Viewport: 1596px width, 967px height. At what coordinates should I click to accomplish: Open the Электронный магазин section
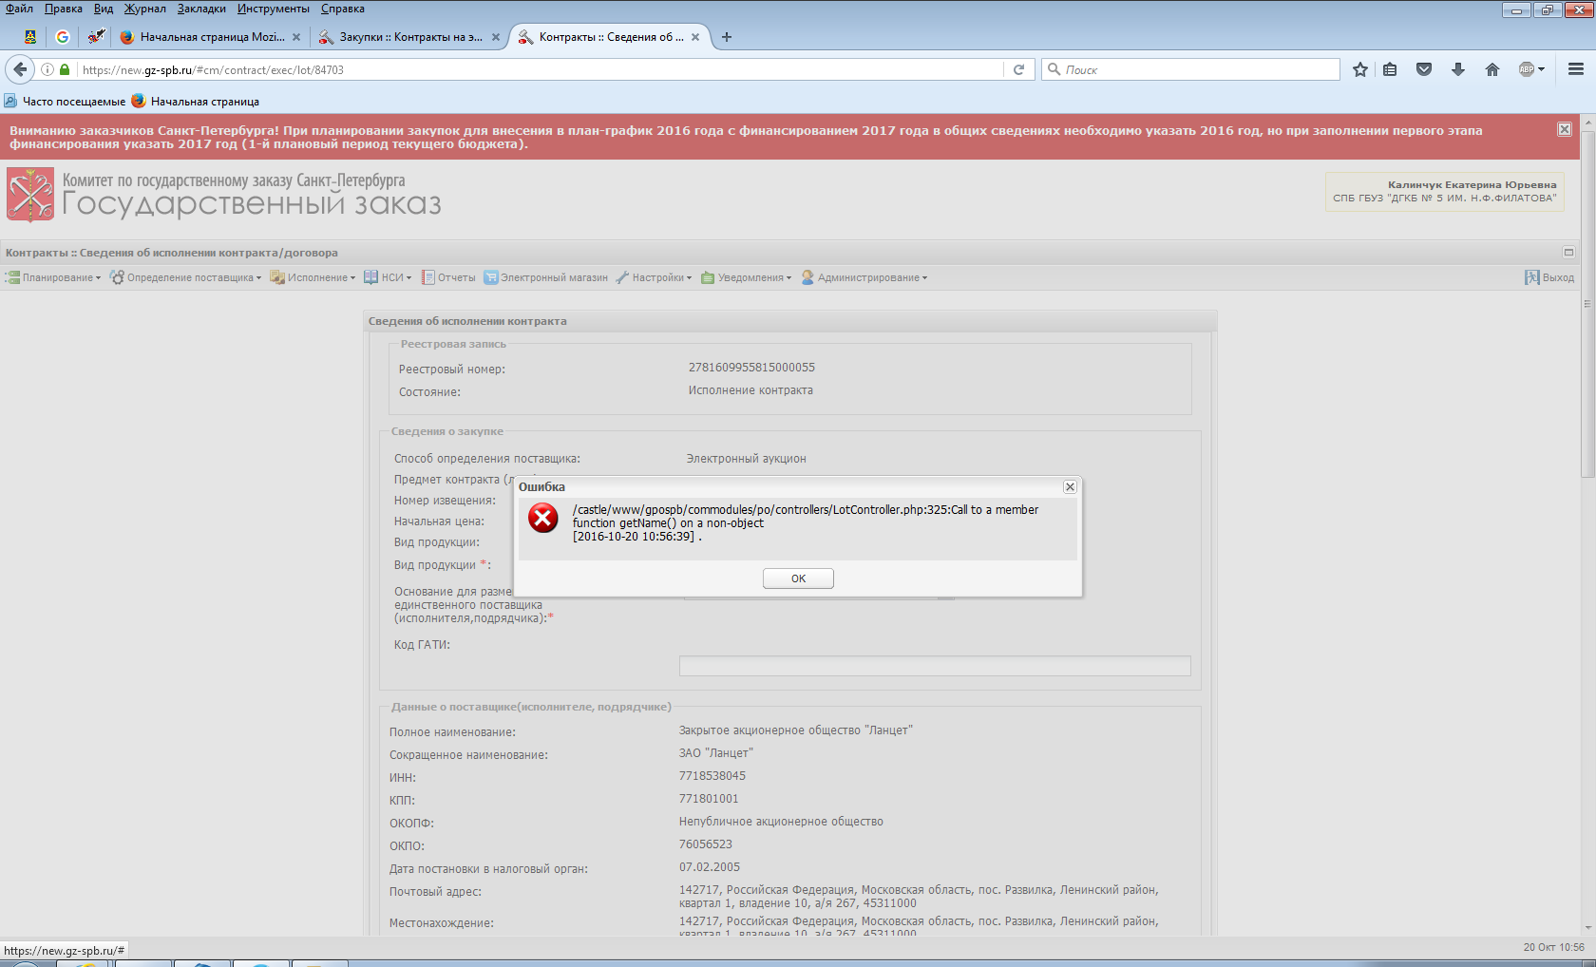click(x=546, y=277)
